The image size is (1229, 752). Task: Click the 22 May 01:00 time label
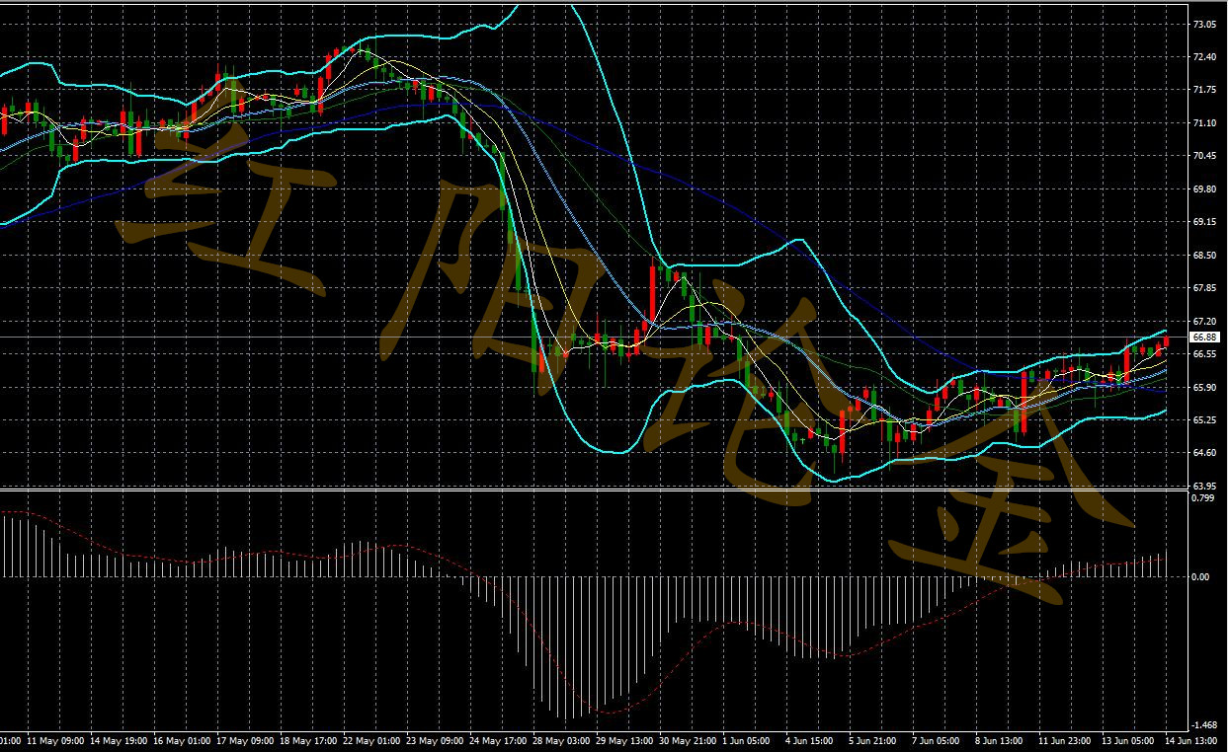point(371,740)
